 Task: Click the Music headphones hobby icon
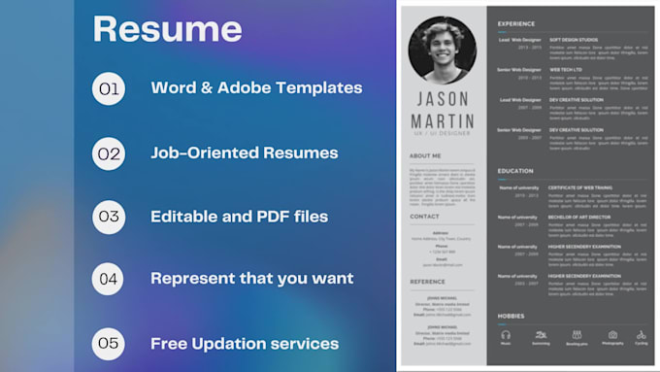(506, 335)
